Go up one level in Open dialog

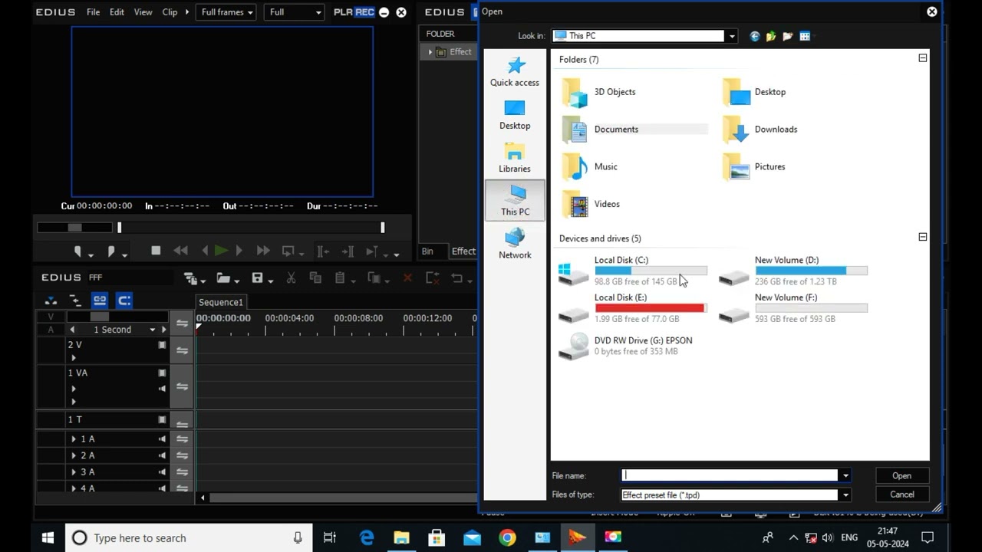point(771,36)
